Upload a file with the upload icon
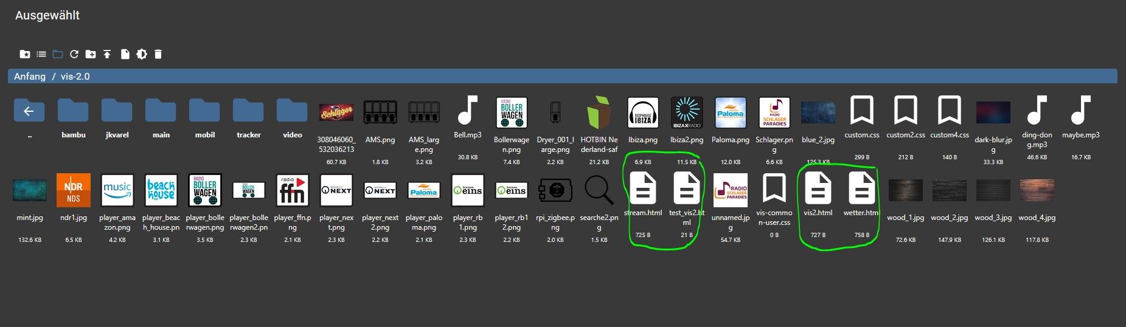 107,54
